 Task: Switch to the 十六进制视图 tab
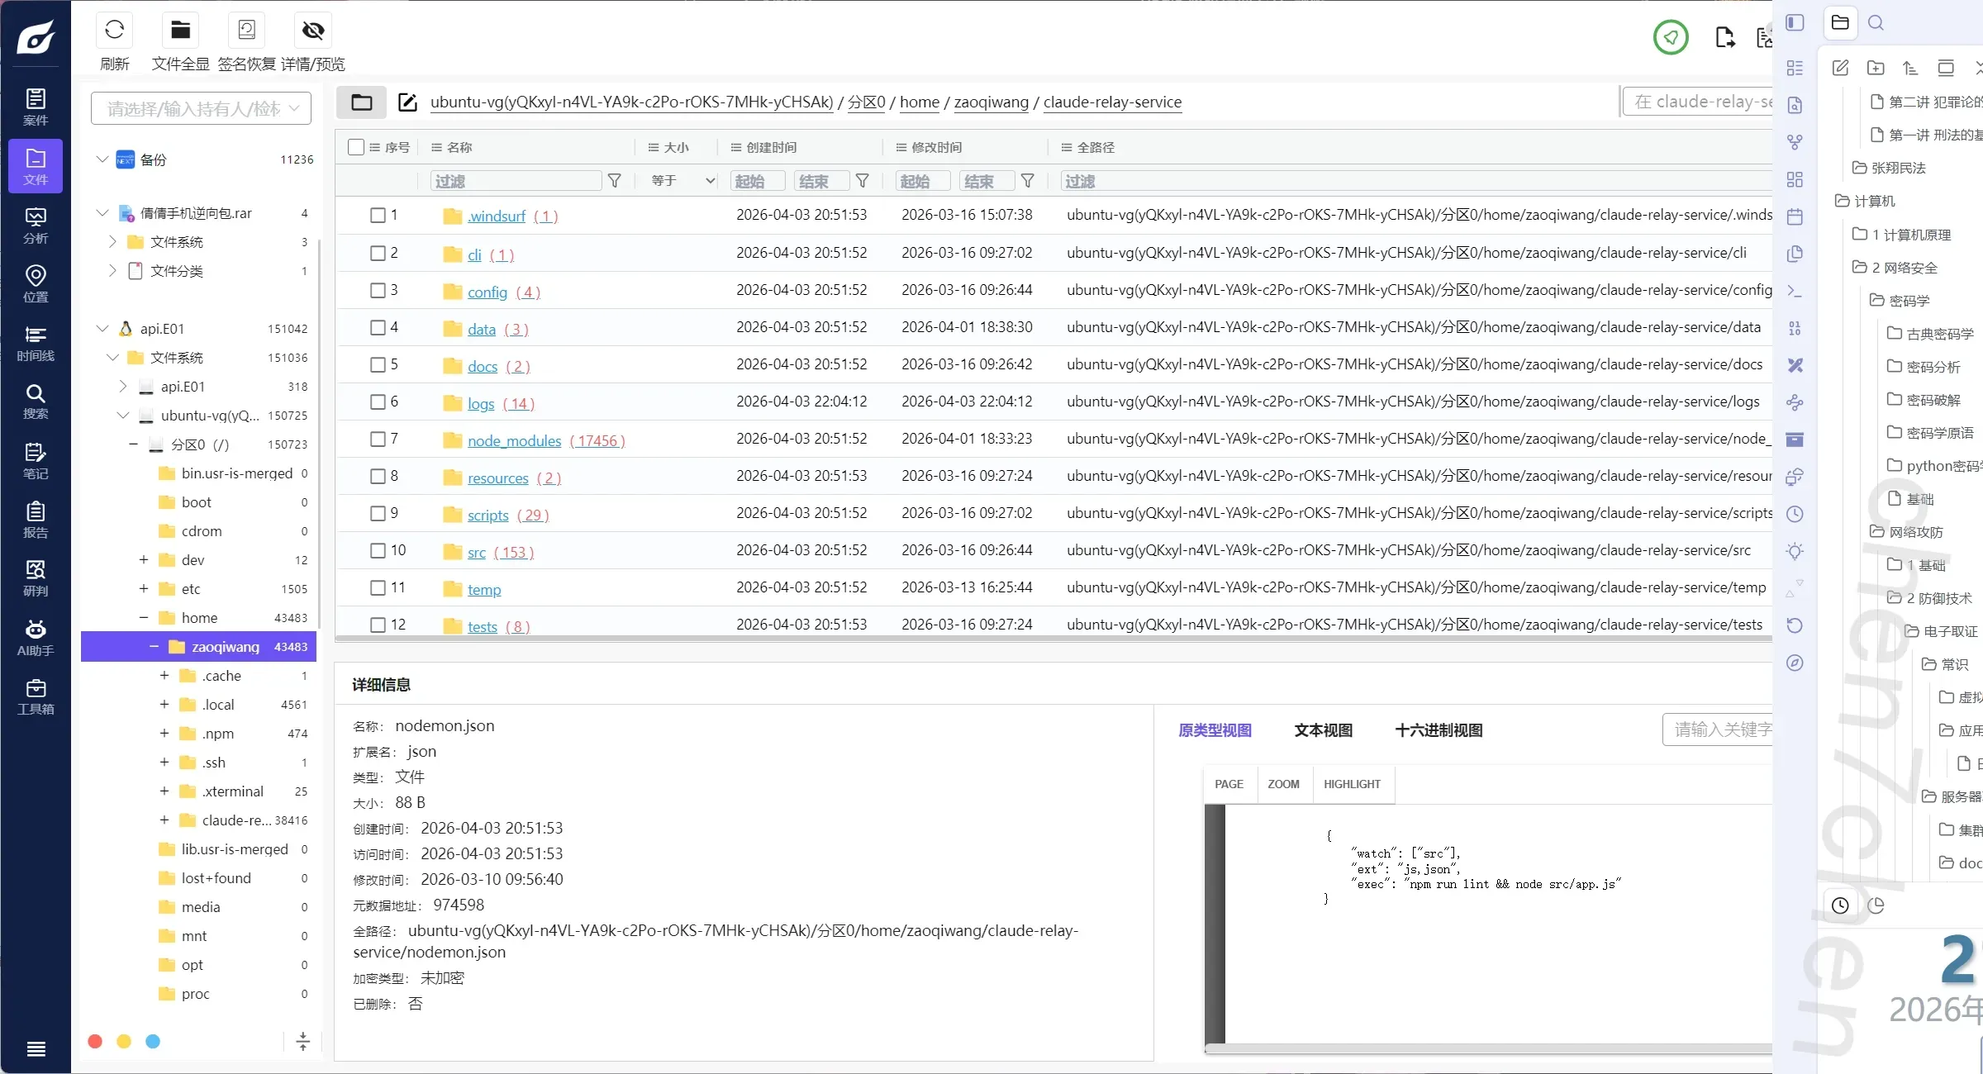click(1438, 730)
